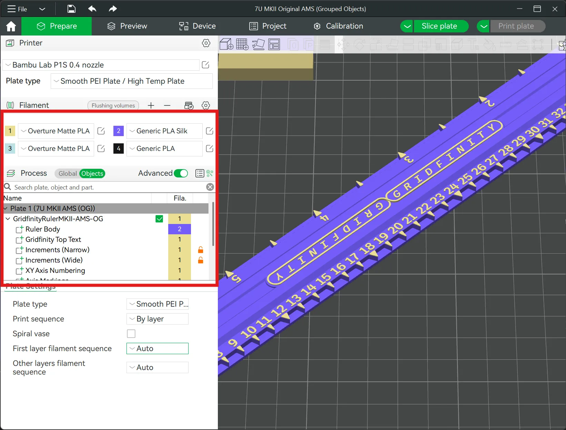Arrange all objects on the plate
Image resolution: width=566 pixels, height=430 pixels.
click(274, 44)
